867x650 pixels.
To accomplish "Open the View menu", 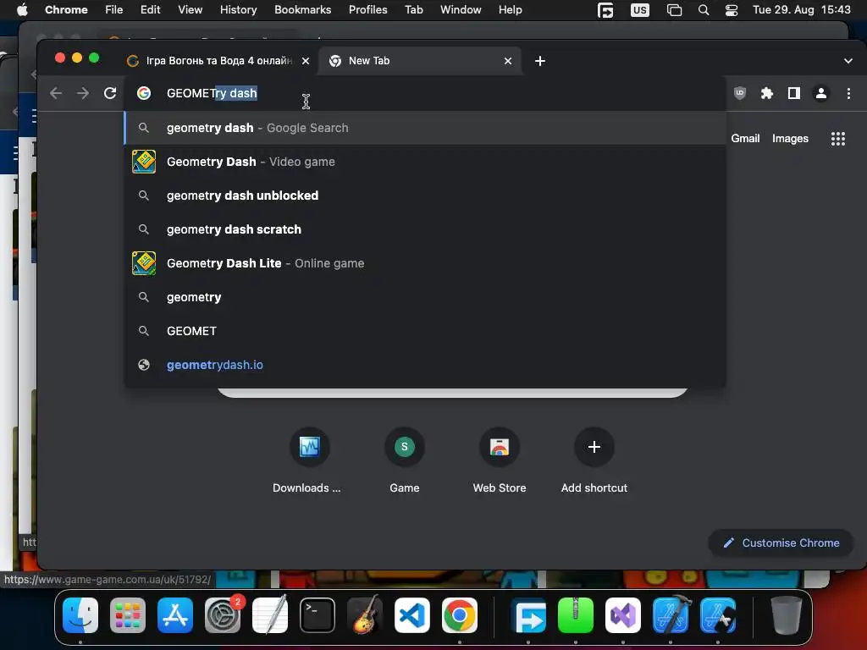I will coord(190,10).
